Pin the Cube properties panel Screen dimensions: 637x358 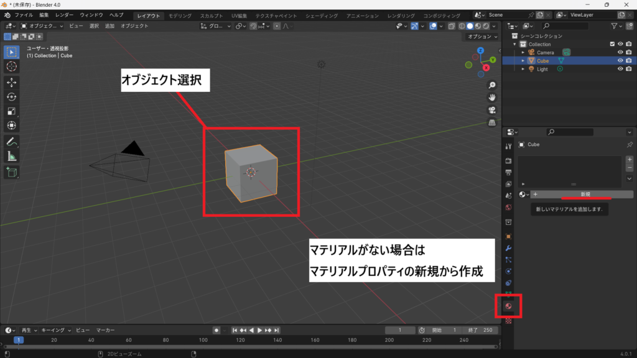630,144
